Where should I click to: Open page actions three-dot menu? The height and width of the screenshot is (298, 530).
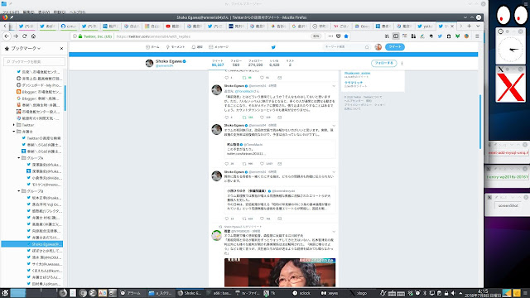point(330,36)
